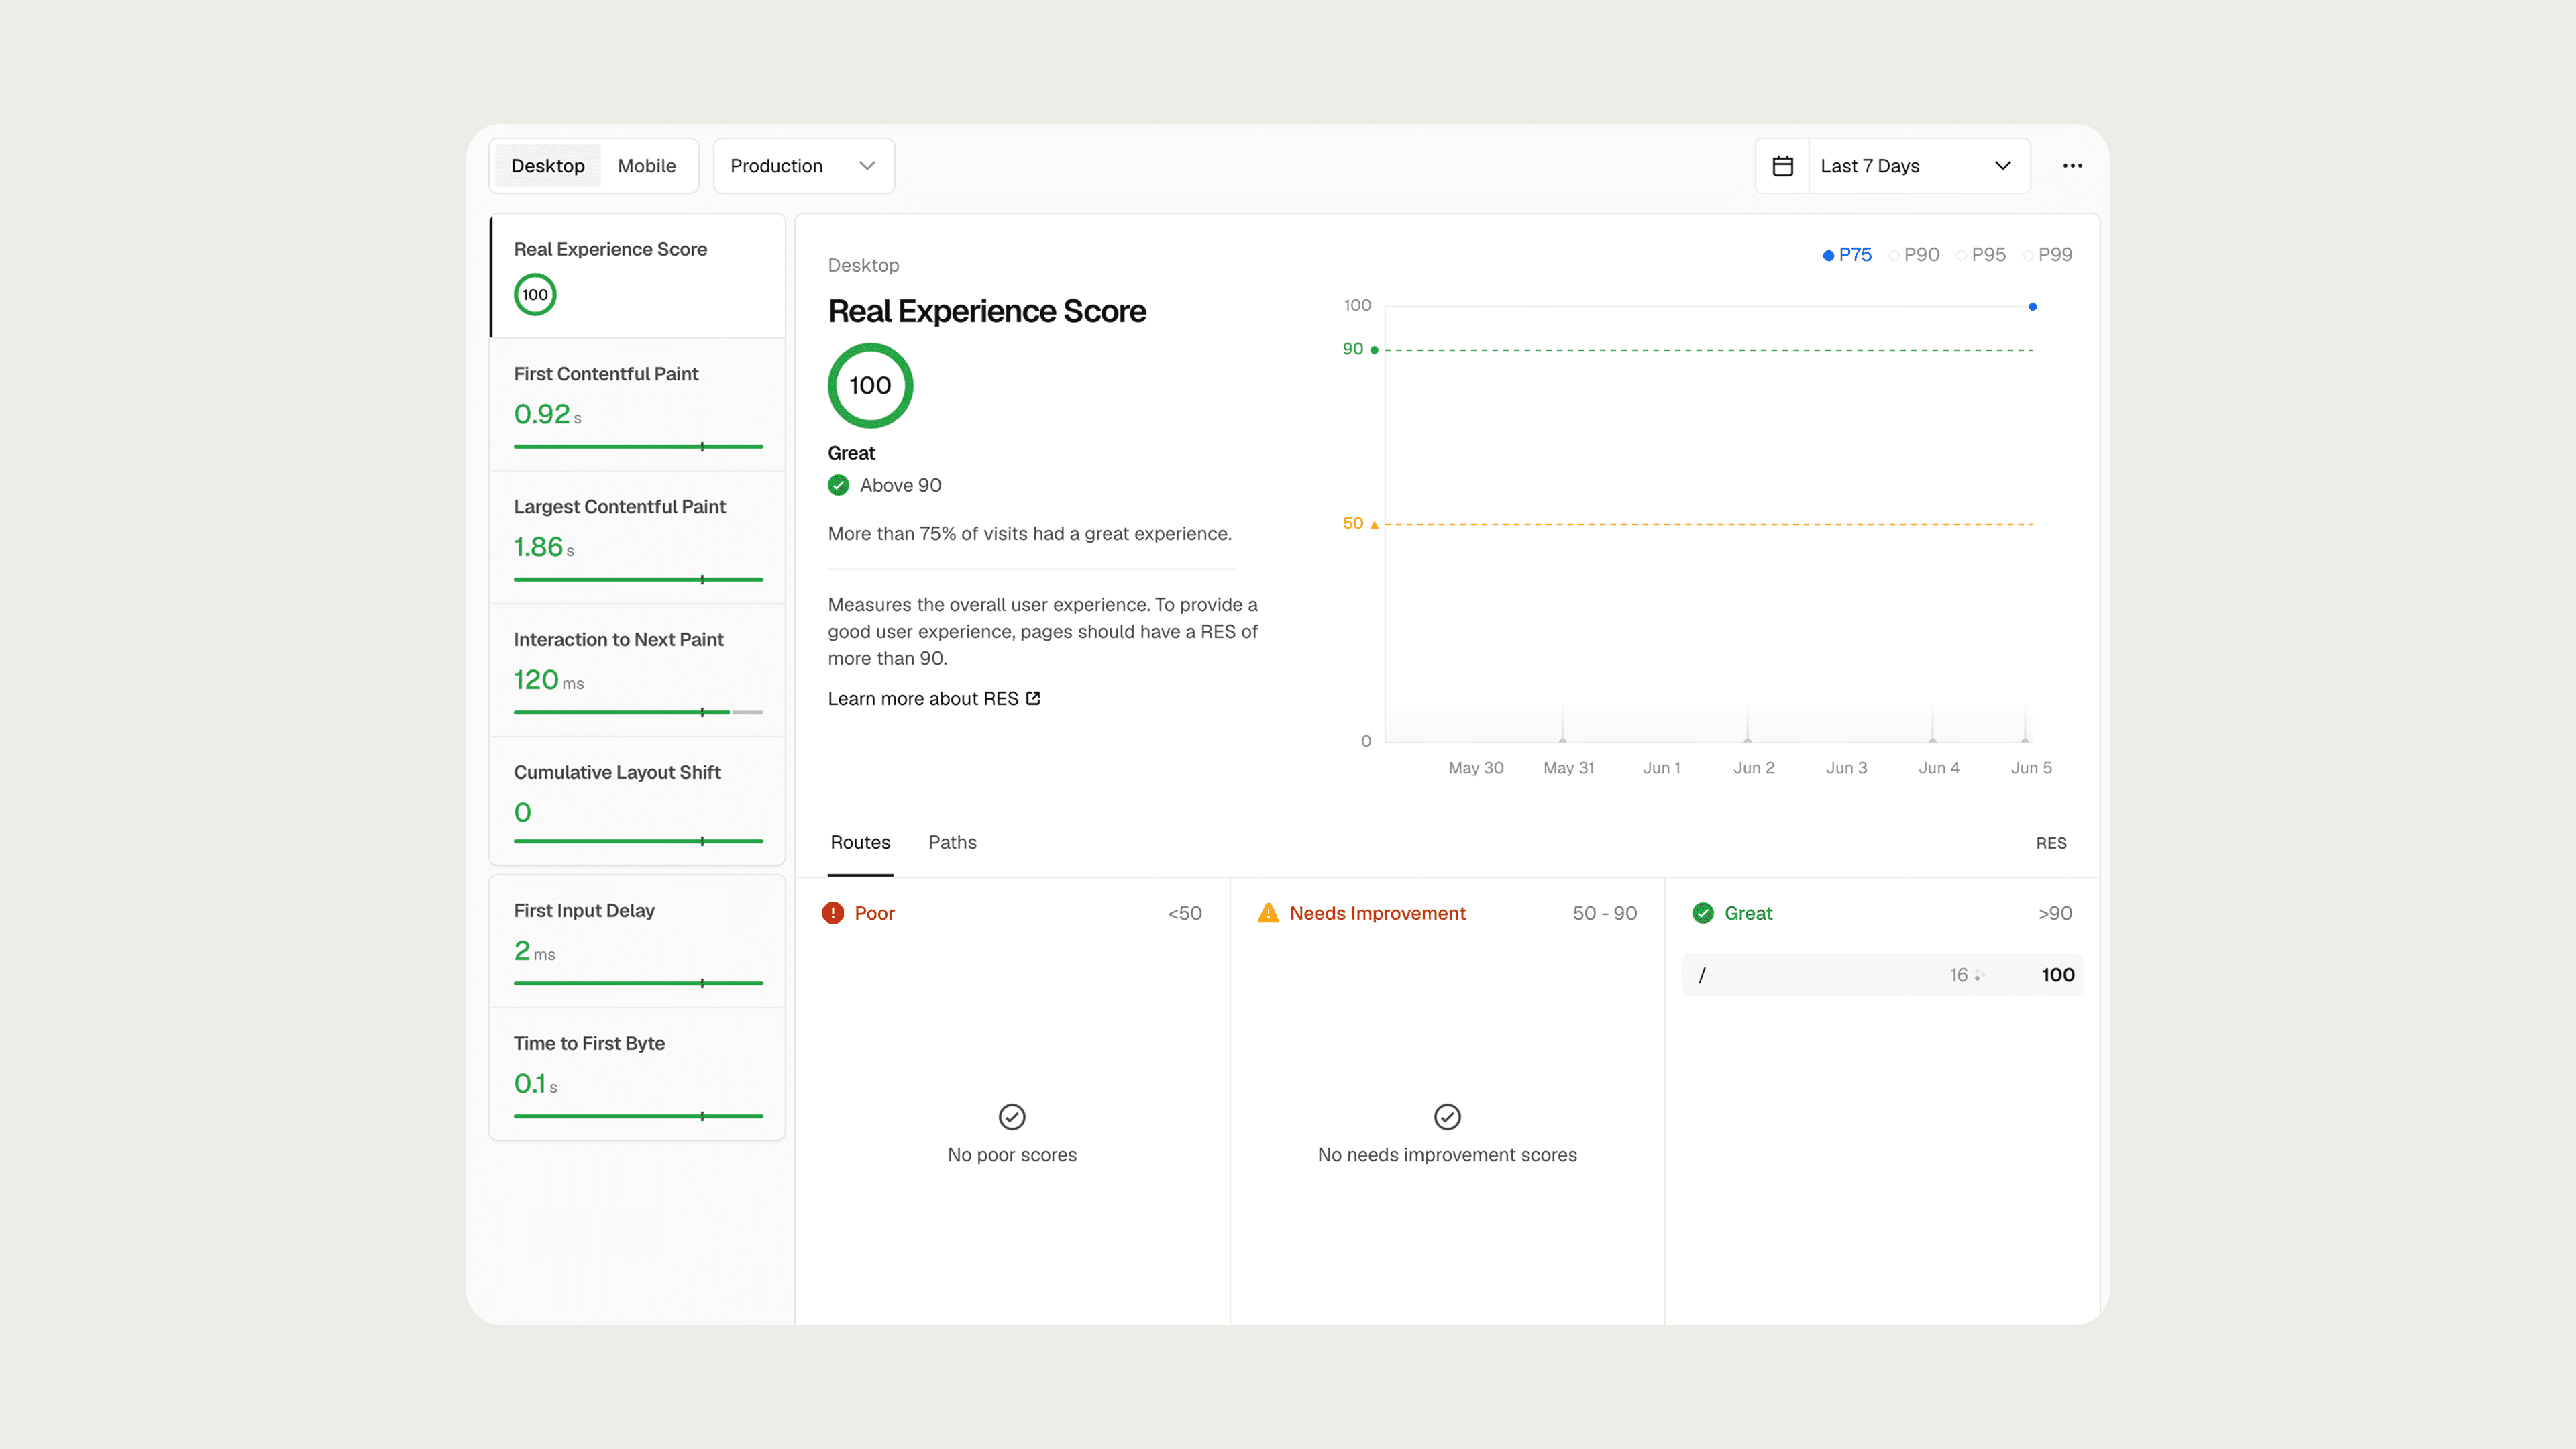Select the P75 percentile option
2576x1449 pixels.
(x=1847, y=255)
